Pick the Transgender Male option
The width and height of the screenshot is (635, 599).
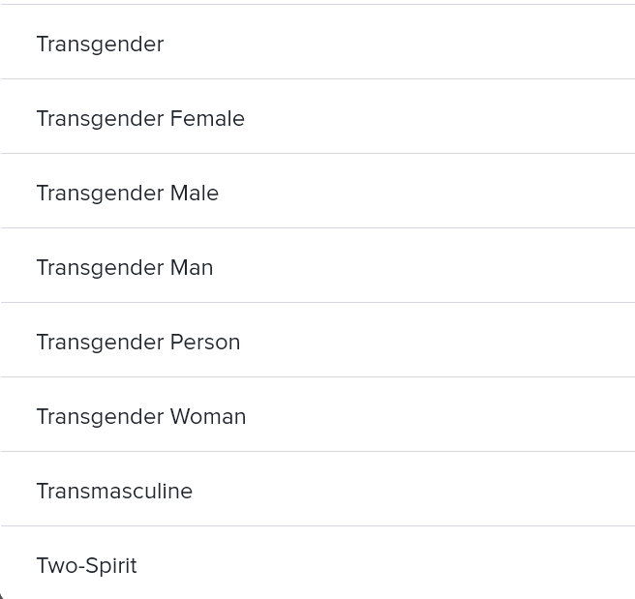point(128,193)
